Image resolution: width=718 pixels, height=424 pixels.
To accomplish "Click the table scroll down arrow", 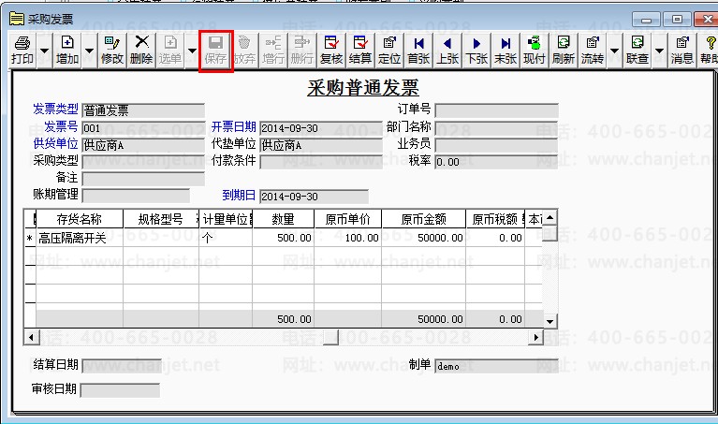I will 549,321.
